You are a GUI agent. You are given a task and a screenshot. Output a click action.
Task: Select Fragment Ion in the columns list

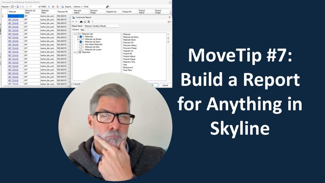click(128, 51)
